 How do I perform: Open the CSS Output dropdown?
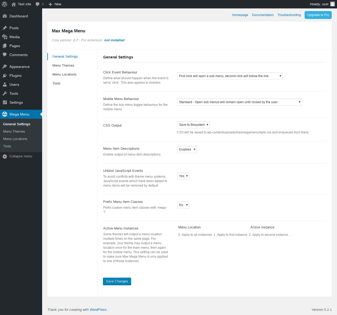click(x=193, y=125)
